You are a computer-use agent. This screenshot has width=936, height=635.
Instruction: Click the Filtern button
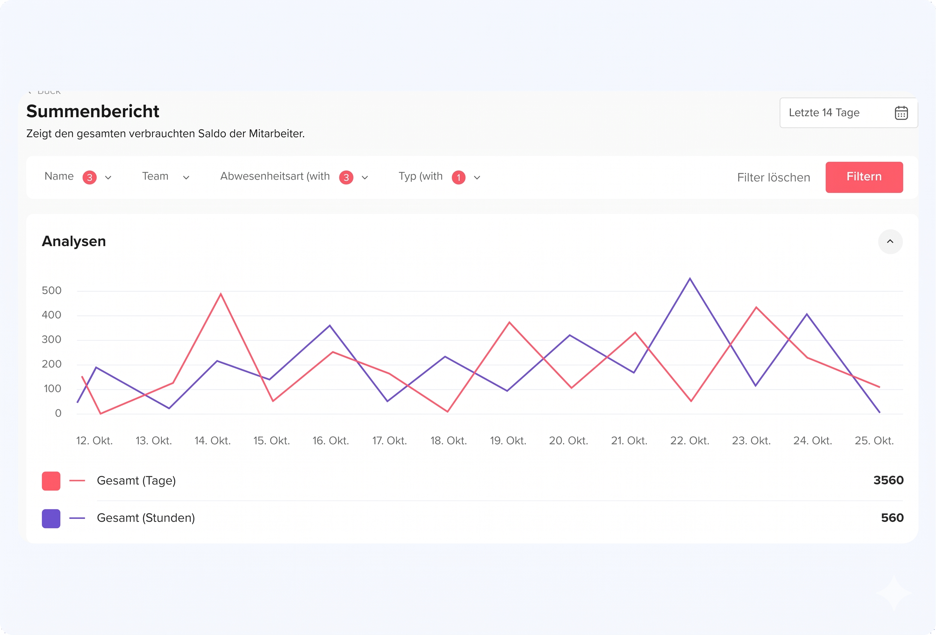[864, 177]
